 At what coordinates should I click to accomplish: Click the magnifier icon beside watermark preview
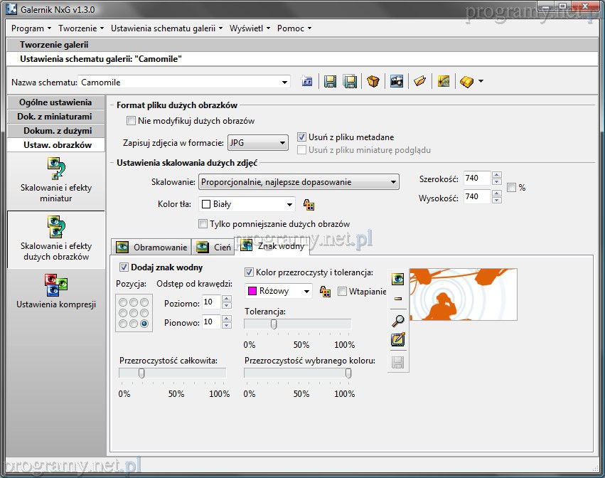(398, 321)
